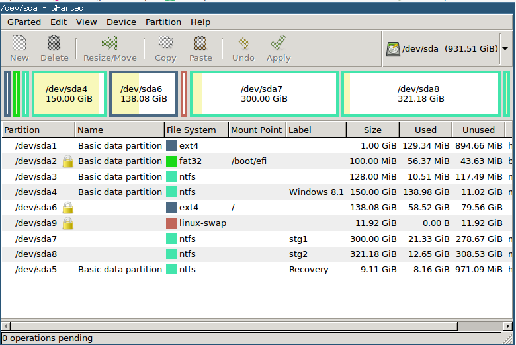The height and width of the screenshot is (345, 516).
Task: Click the lock icon on /dev/sda9 row
Action: tap(67, 223)
